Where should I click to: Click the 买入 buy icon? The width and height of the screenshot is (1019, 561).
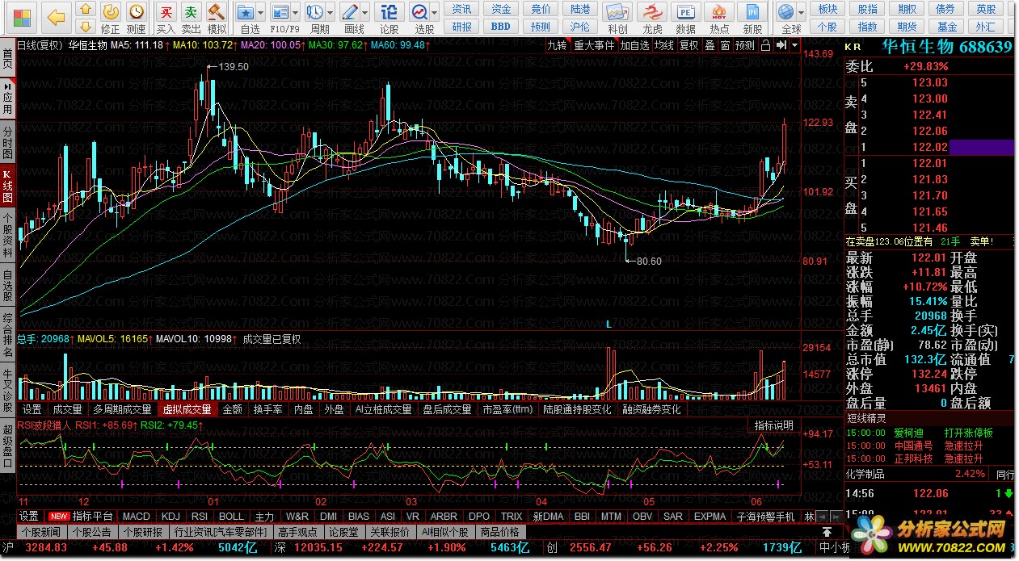166,18
